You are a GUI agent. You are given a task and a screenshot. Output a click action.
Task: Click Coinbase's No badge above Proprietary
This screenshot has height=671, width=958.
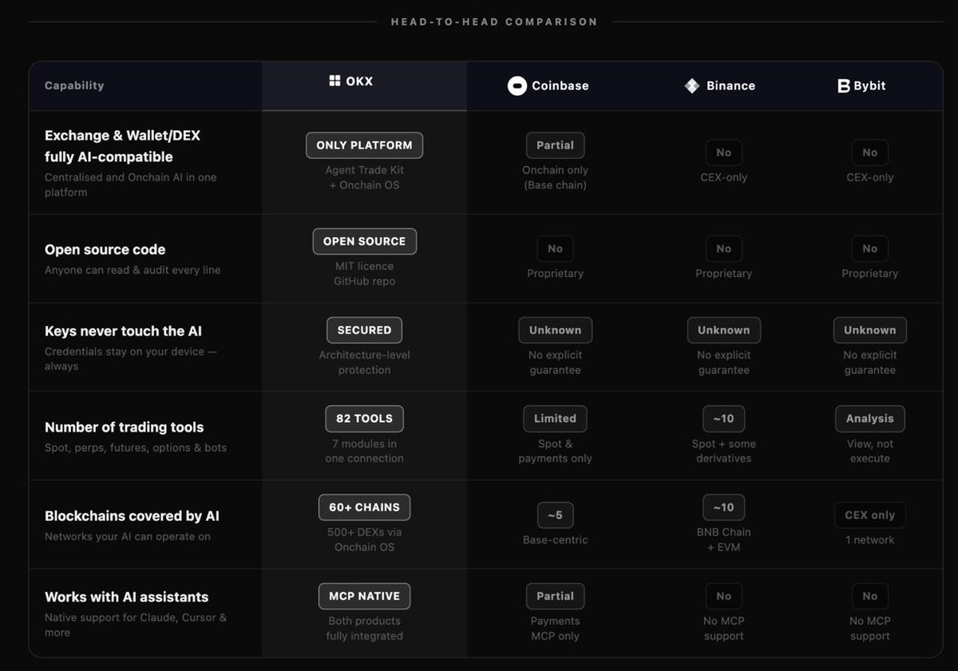555,248
